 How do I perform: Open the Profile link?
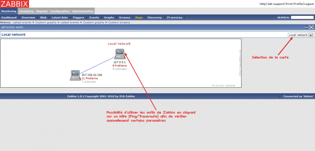click(x=298, y=4)
